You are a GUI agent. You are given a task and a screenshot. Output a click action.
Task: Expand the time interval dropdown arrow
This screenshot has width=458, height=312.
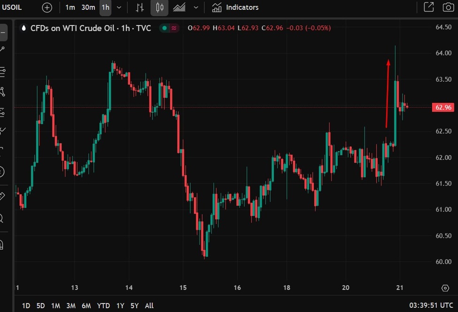[x=119, y=8]
